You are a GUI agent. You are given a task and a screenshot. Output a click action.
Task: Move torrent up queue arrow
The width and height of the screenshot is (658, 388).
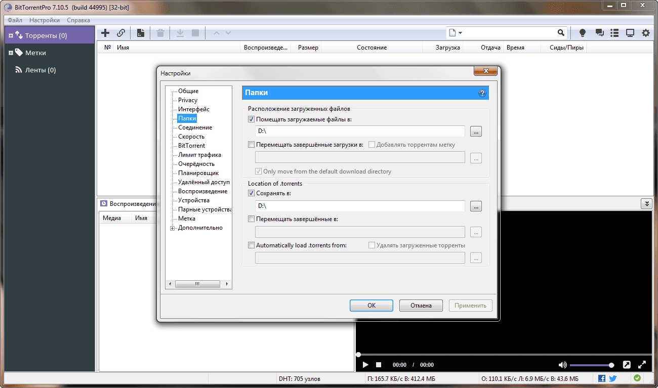click(x=217, y=33)
